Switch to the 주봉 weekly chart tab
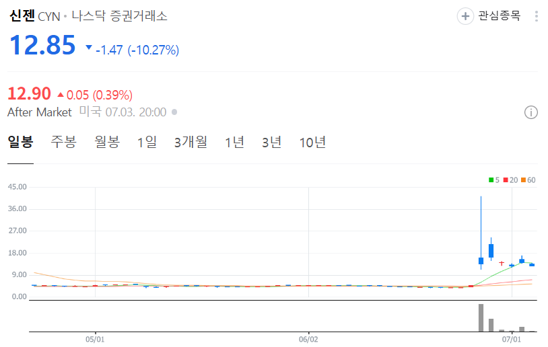This screenshot has height=347, width=548. point(63,142)
